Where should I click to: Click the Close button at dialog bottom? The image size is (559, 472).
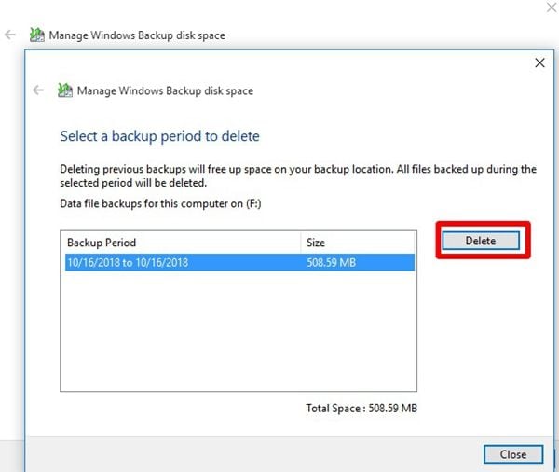[x=513, y=454]
